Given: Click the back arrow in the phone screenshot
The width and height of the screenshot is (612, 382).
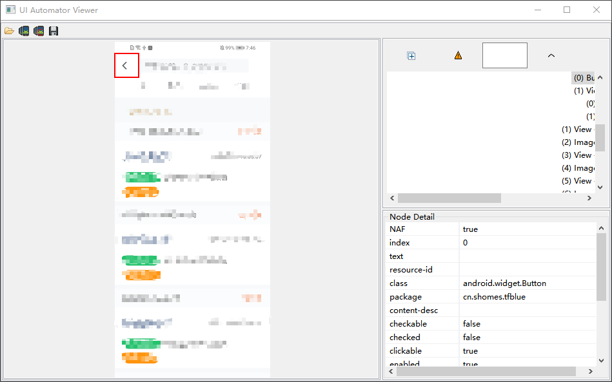Looking at the screenshot, I should click(x=124, y=66).
